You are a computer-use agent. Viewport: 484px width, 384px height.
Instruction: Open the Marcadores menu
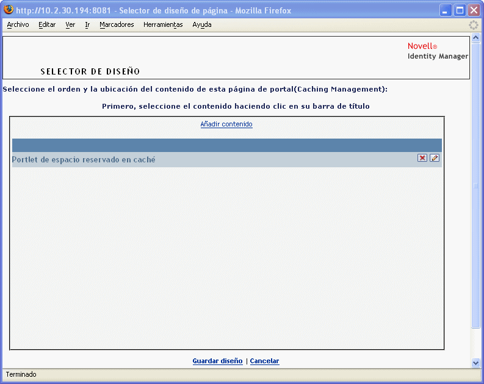pyautogui.click(x=117, y=24)
